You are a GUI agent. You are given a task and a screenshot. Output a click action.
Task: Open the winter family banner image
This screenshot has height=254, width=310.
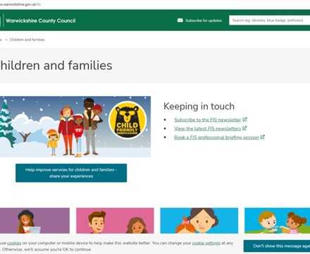tap(75, 126)
